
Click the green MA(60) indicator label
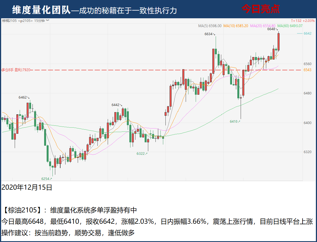290,26
